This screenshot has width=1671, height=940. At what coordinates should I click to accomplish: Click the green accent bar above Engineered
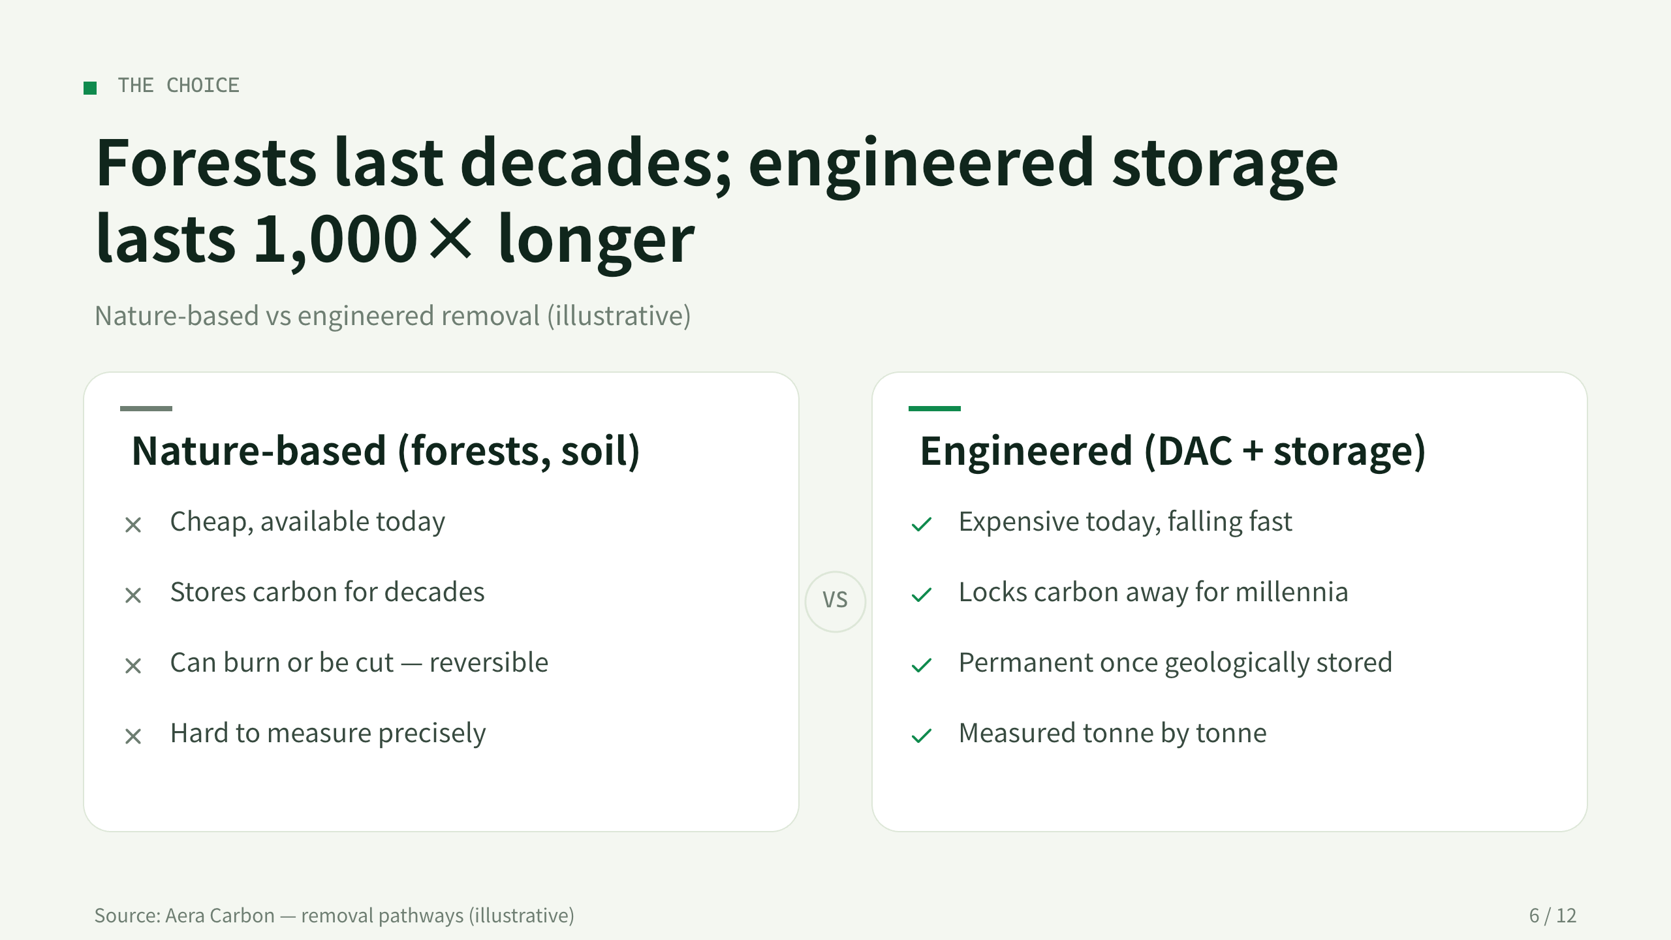(x=935, y=409)
